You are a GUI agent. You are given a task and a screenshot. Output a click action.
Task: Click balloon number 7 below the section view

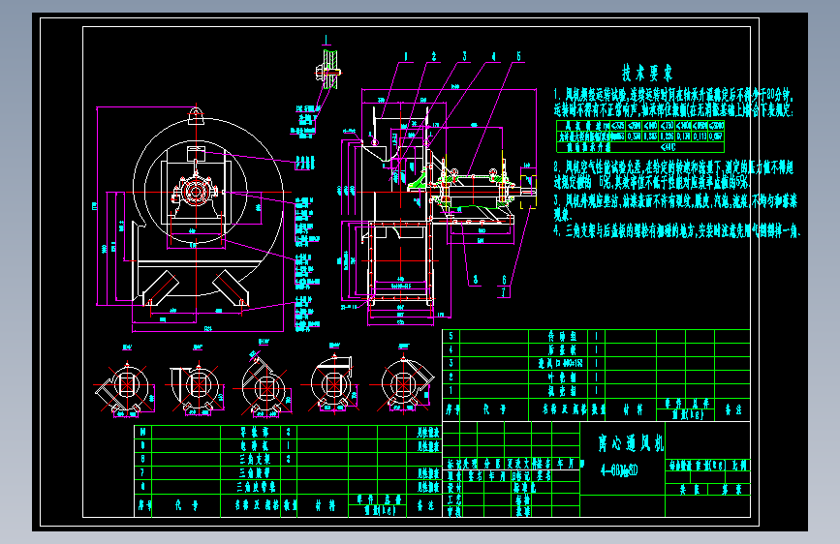coord(504,292)
